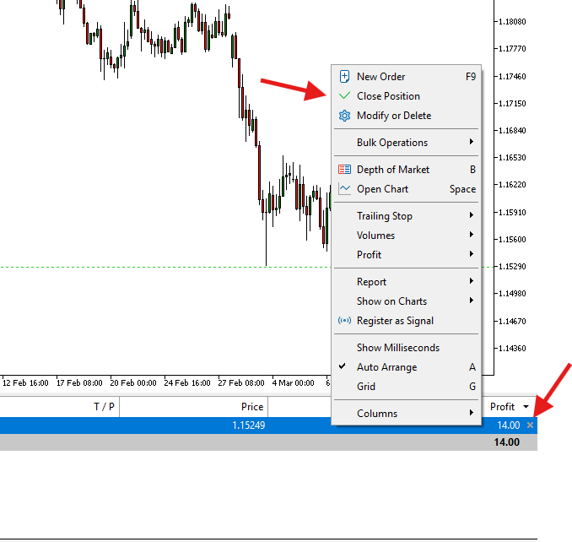Expand the Bulk Operations submenu
Image resolution: width=572 pixels, height=542 pixels.
click(407, 143)
